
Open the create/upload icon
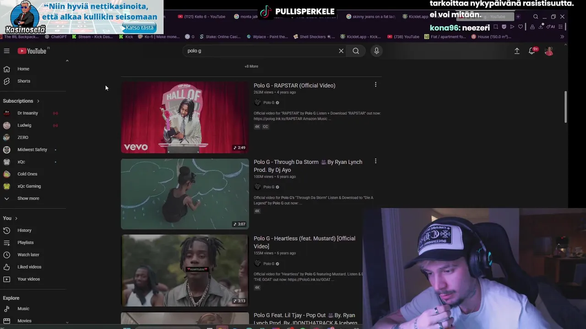tap(517, 51)
